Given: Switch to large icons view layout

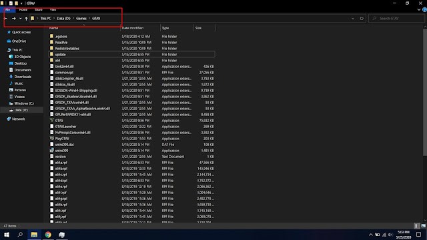Looking at the screenshot, I should (x=423, y=226).
